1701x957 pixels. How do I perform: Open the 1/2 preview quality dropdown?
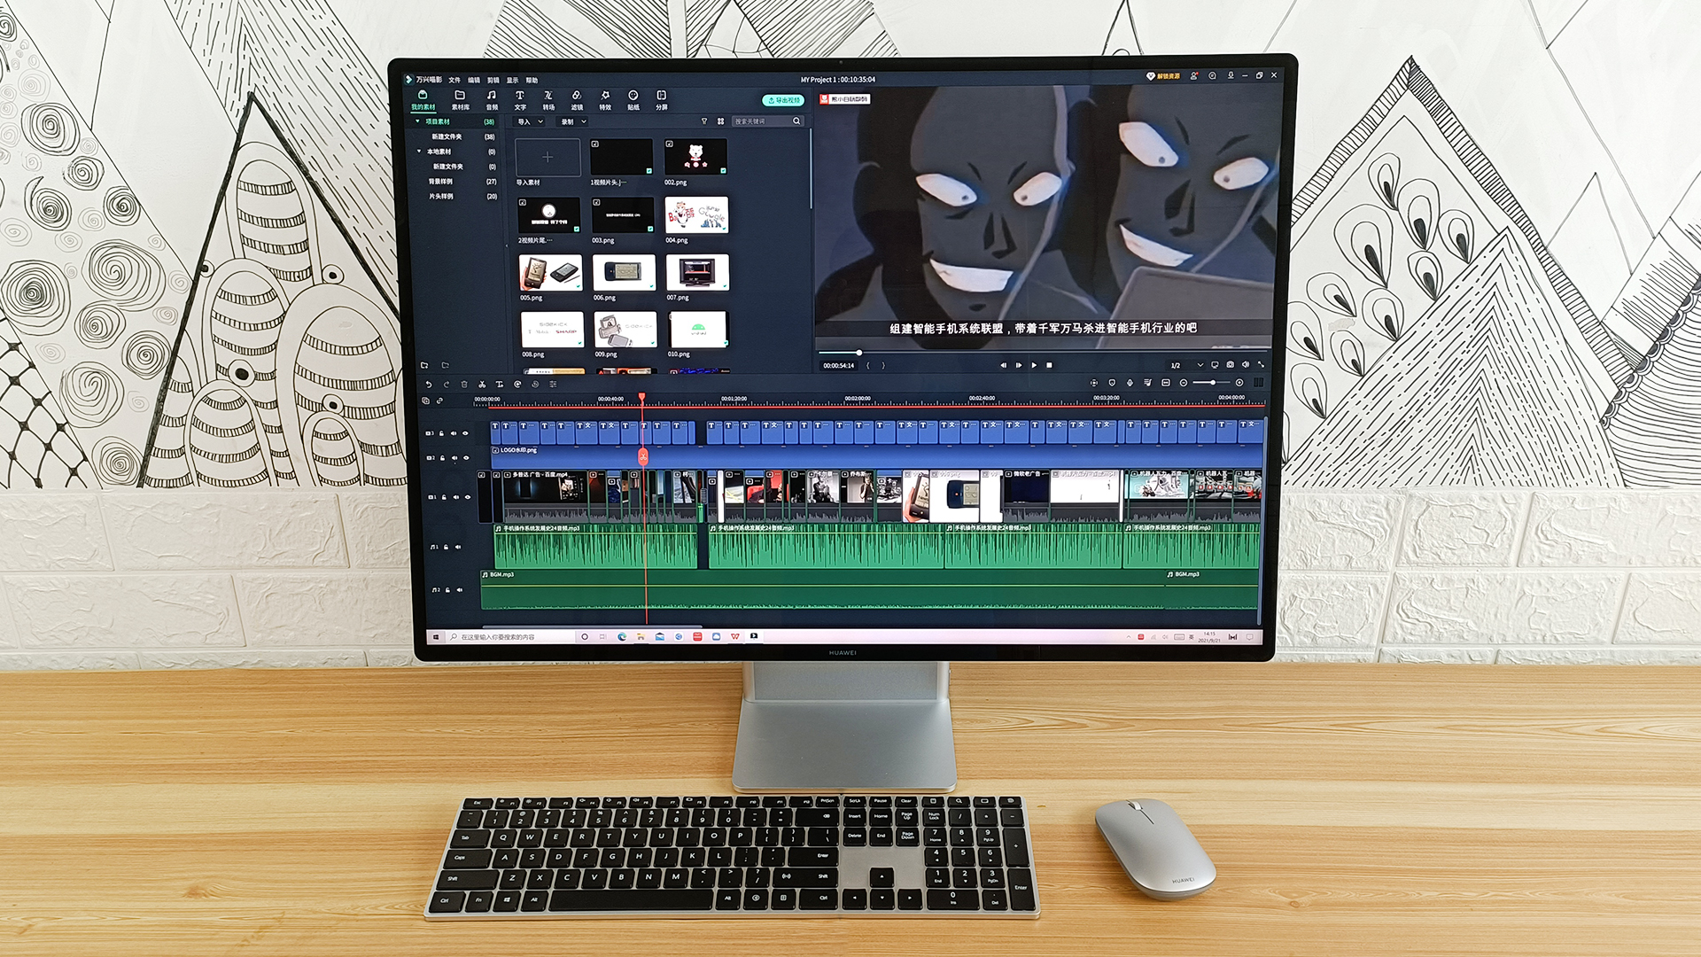coord(1186,365)
